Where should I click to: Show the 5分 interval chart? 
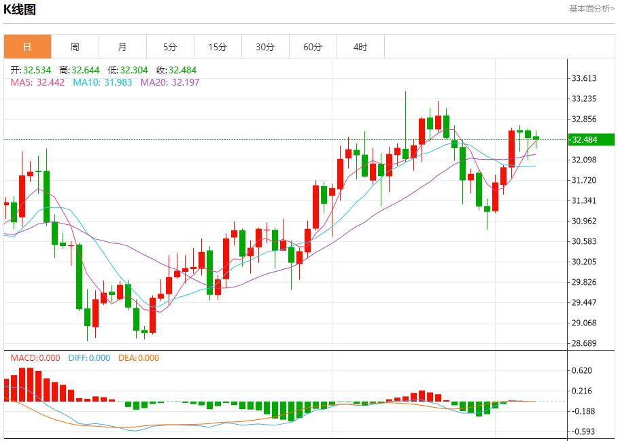tap(170, 47)
